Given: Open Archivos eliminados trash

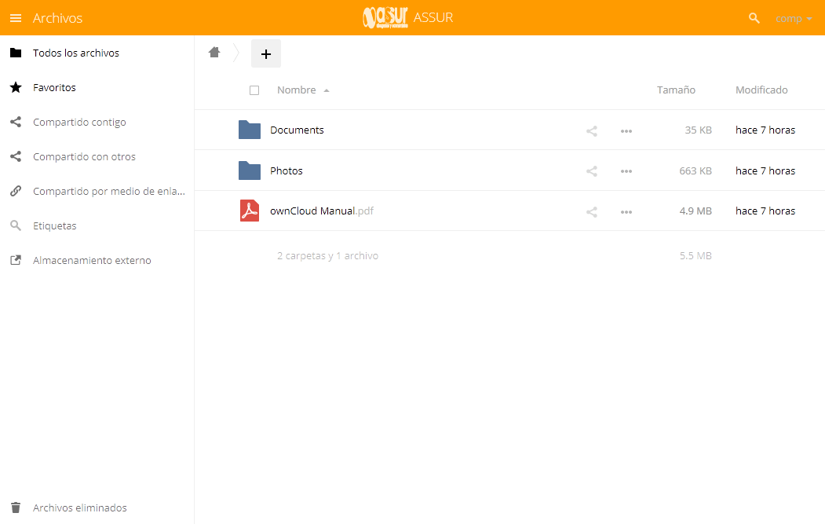Looking at the screenshot, I should 79,508.
